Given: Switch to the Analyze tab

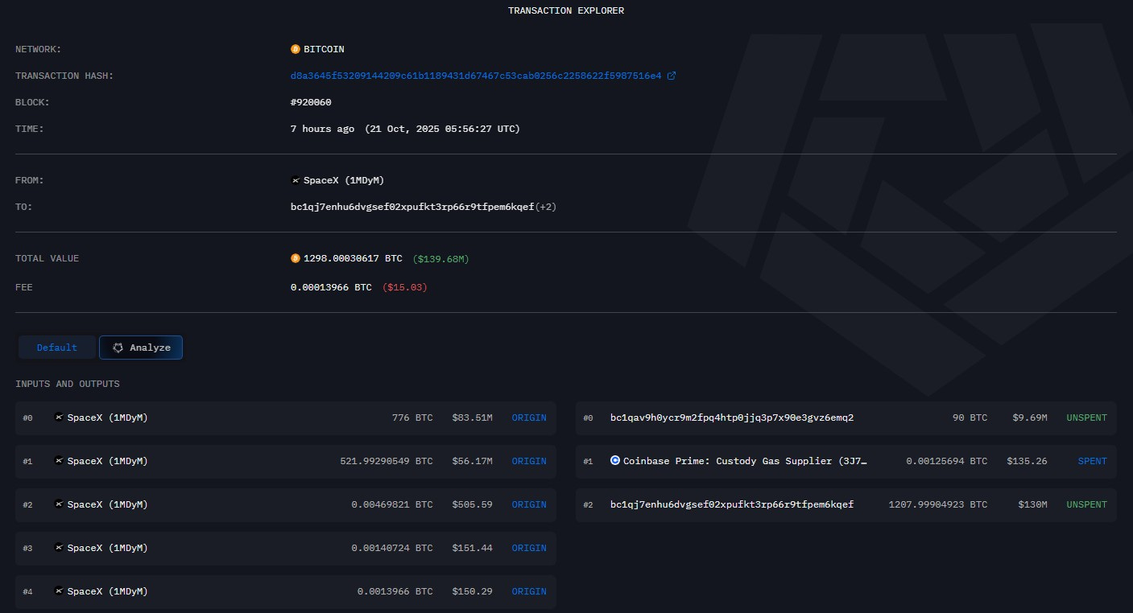Looking at the screenshot, I should coord(141,348).
